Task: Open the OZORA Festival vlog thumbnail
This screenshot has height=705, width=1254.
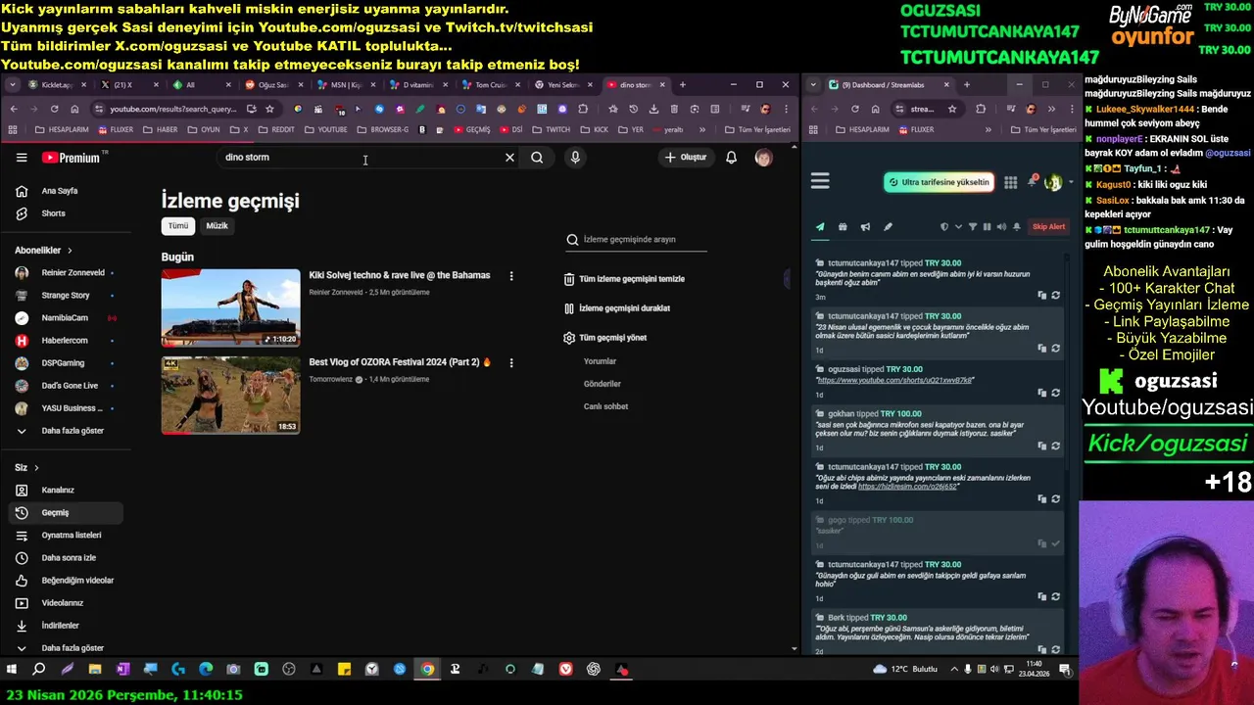Action: click(x=231, y=395)
